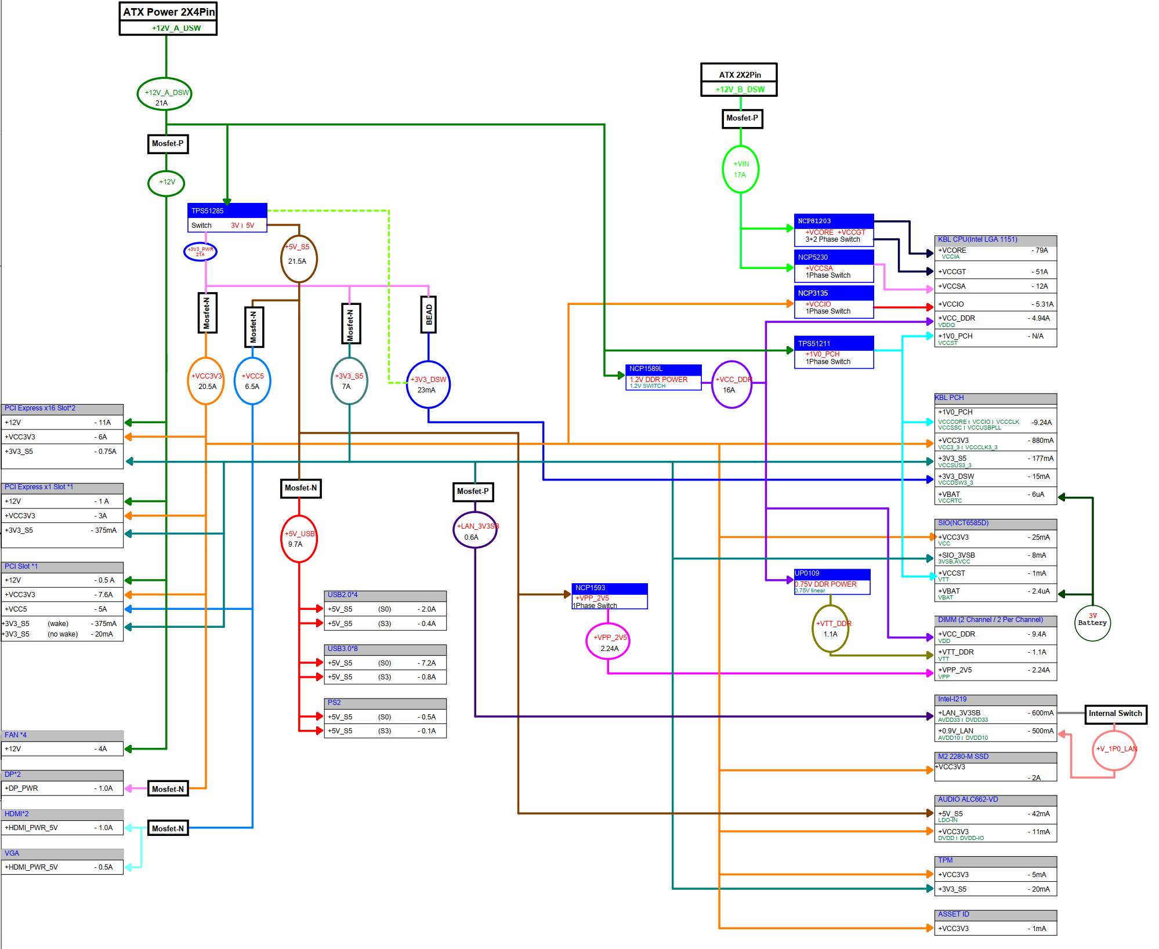The height and width of the screenshot is (949, 1159).
Task: Click the USB3.0*8 table header
Action: coord(385,649)
